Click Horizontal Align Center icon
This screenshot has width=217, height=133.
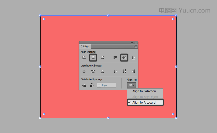click(x=93, y=58)
